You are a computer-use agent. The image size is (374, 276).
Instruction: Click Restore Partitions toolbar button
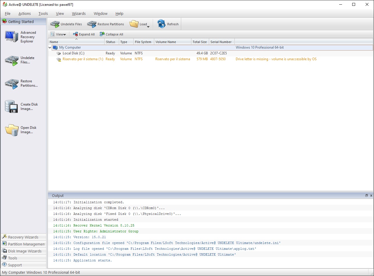105,24
